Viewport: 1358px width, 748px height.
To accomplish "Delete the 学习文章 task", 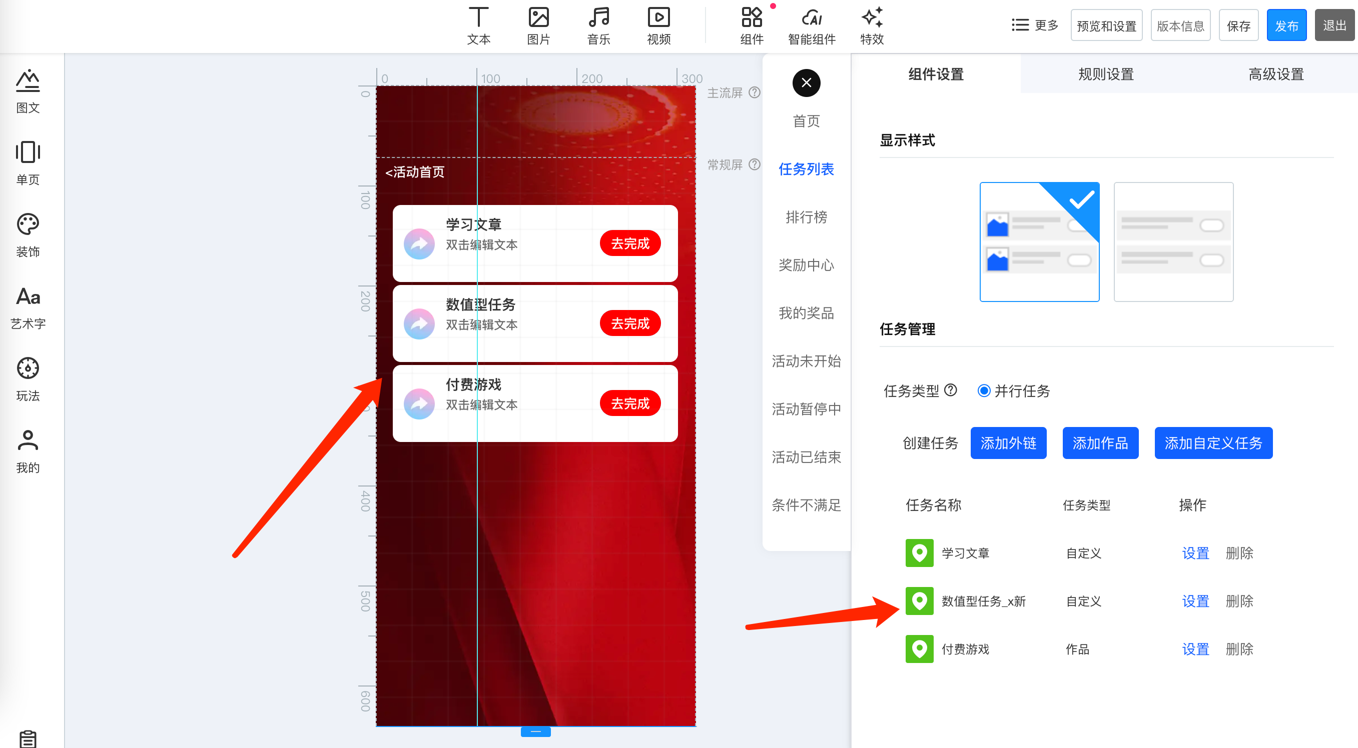I will 1239,553.
